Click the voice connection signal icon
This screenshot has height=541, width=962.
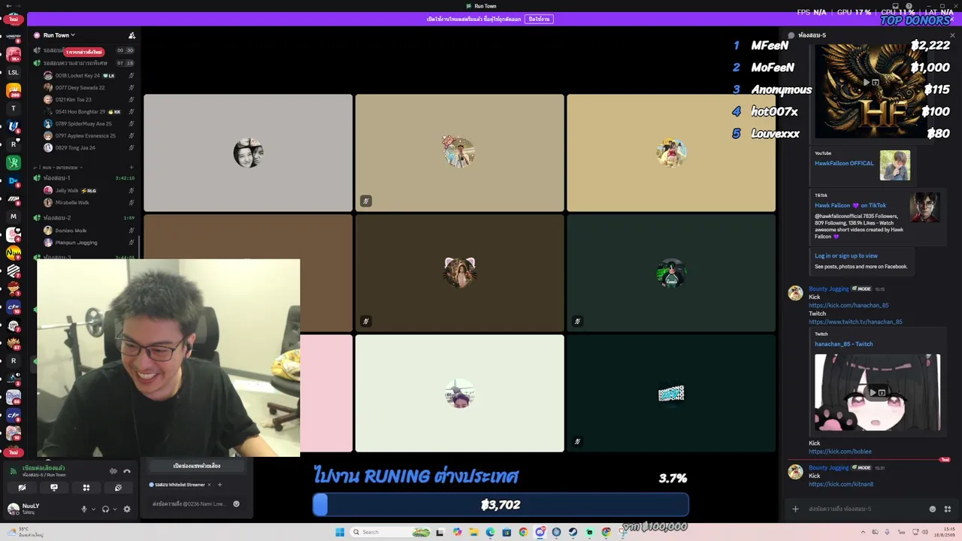(x=14, y=471)
